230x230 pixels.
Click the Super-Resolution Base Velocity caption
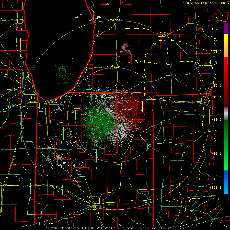(x=116, y=228)
